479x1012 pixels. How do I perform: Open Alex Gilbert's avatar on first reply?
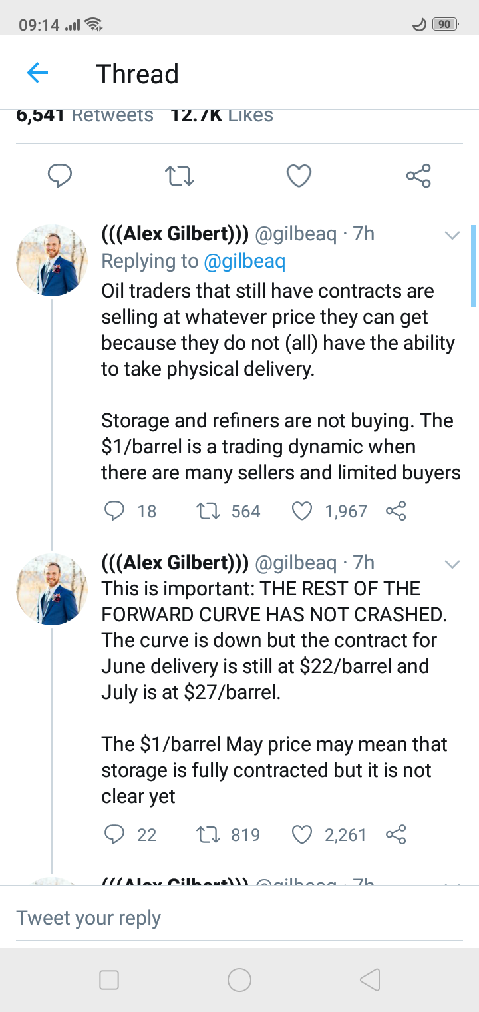point(52,260)
